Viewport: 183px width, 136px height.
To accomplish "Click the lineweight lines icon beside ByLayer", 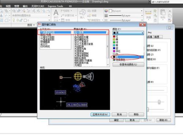I will tap(106, 15).
